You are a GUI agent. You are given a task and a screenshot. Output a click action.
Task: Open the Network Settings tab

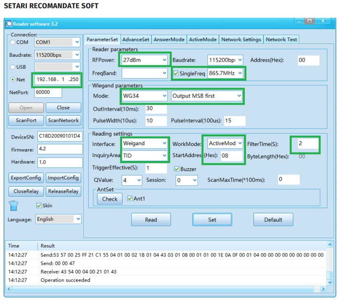tap(241, 39)
